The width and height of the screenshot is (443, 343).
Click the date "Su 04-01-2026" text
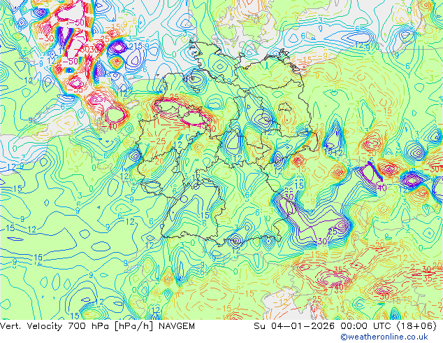tap(294, 326)
